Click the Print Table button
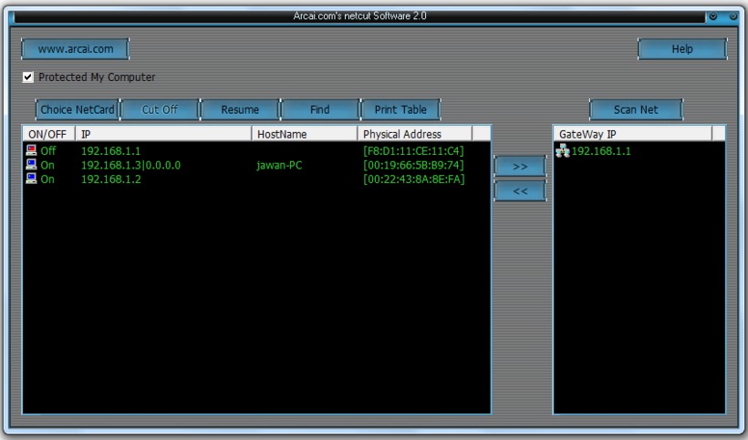The image size is (748, 440). pyautogui.click(x=400, y=109)
